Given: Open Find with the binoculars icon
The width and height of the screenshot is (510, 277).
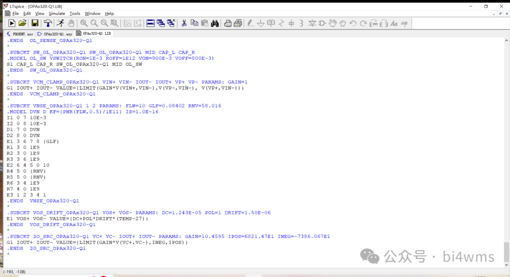Looking at the screenshot, I should click(215, 23).
